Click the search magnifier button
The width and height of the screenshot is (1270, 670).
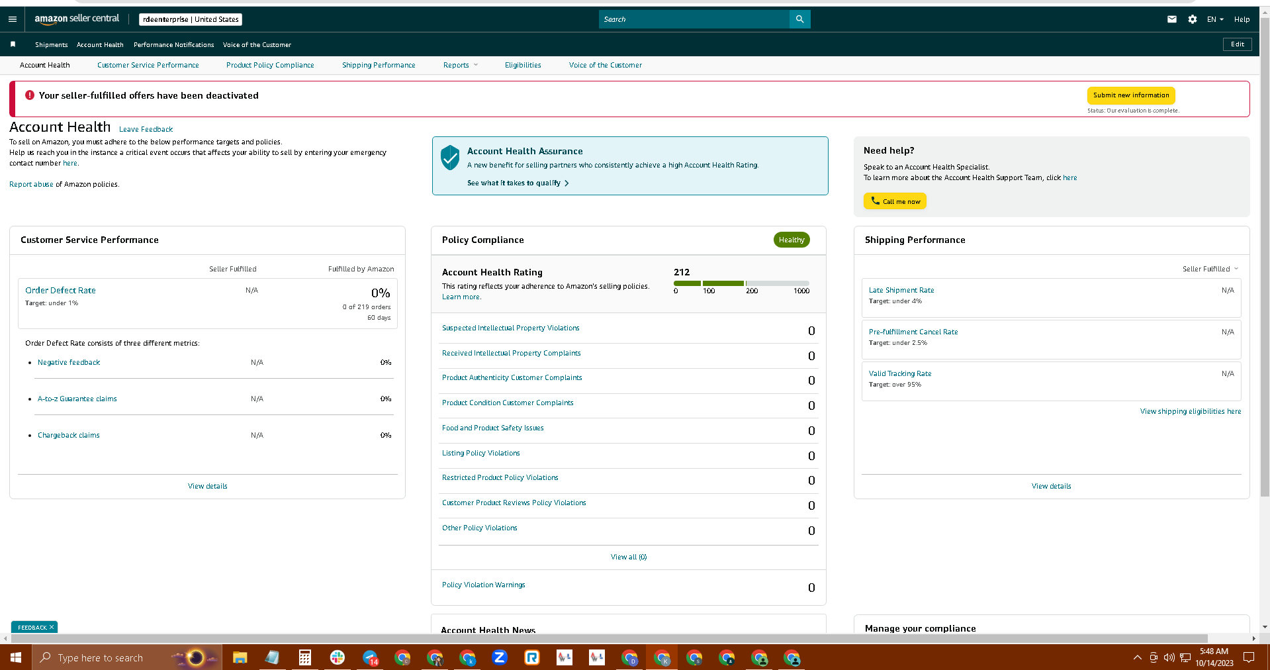coord(799,19)
